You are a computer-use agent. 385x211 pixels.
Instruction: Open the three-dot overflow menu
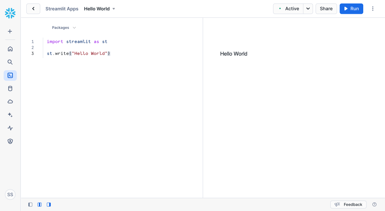coord(373,9)
